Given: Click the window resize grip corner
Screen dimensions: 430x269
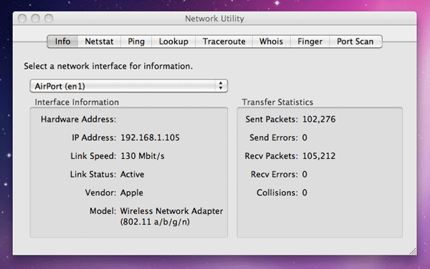Looking at the screenshot, I should pyautogui.click(x=413, y=251).
